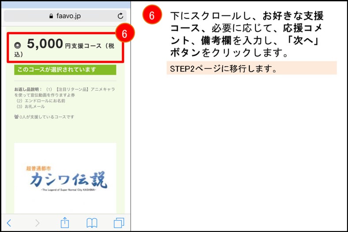Tap the lock icon beside faavo.jp
Screen dimensions: 348x232
point(51,16)
